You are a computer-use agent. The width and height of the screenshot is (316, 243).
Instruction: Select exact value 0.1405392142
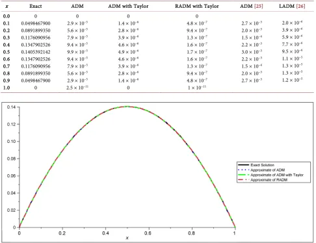[36, 52]
